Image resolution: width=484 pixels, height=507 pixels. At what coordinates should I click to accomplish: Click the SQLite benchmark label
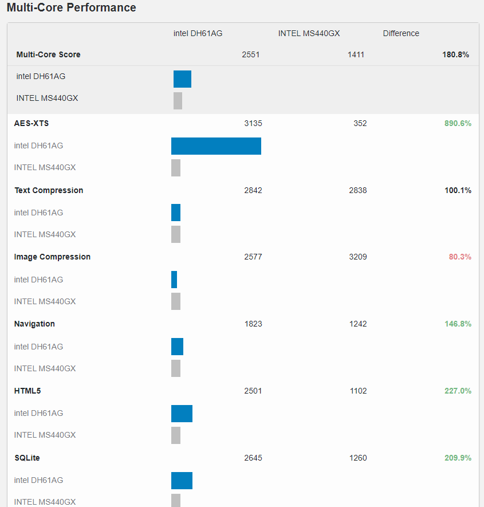click(27, 458)
